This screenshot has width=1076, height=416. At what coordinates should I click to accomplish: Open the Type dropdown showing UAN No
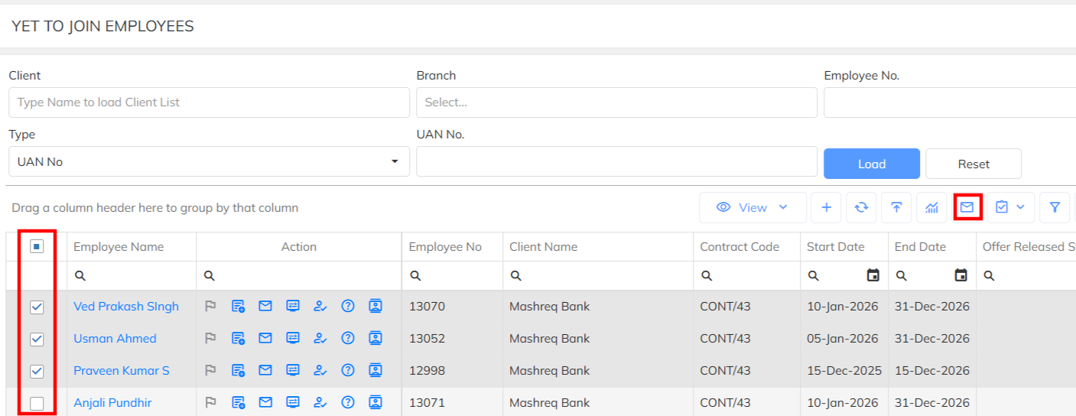tap(209, 162)
